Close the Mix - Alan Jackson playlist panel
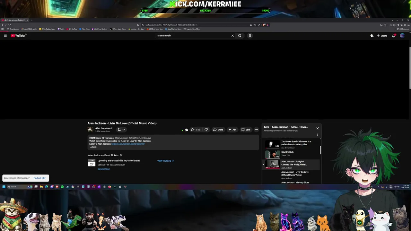411x231 pixels. pyautogui.click(x=318, y=128)
